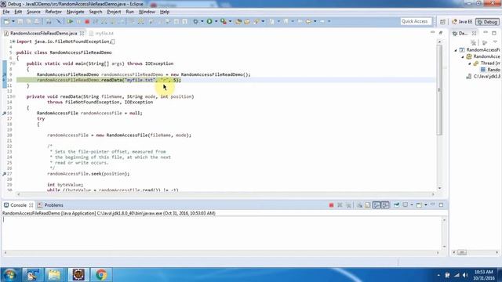Switch to the Java EE perspective
Image resolution: width=502 pixels, height=282 pixels.
[462, 22]
